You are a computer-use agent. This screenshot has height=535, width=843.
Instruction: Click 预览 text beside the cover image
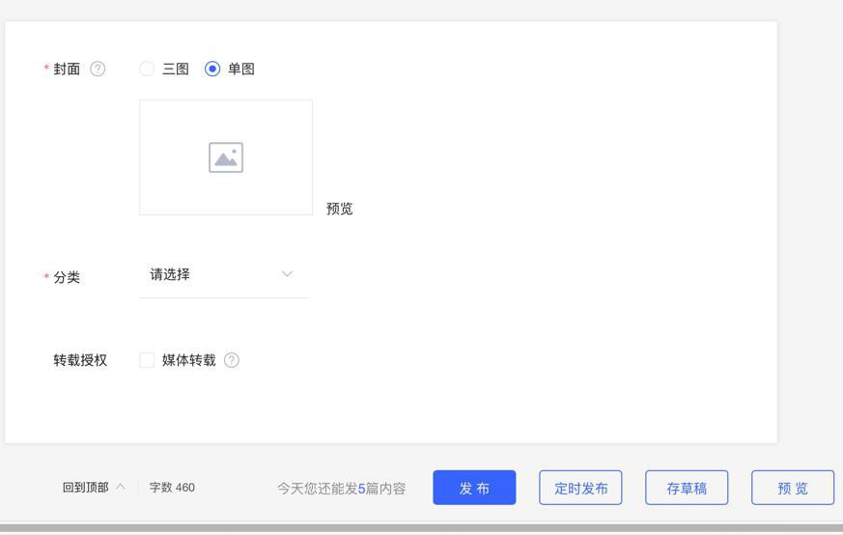coord(340,209)
